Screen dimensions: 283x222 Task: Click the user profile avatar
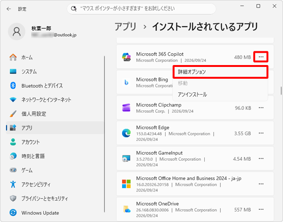click(17, 32)
